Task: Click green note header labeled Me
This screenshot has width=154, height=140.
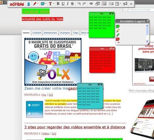Action: point(102,14)
